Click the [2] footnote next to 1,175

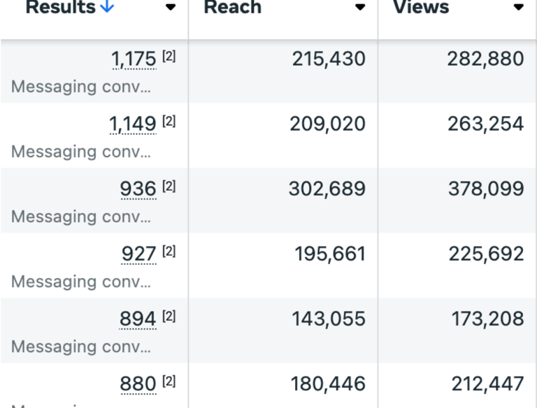pyautogui.click(x=169, y=56)
